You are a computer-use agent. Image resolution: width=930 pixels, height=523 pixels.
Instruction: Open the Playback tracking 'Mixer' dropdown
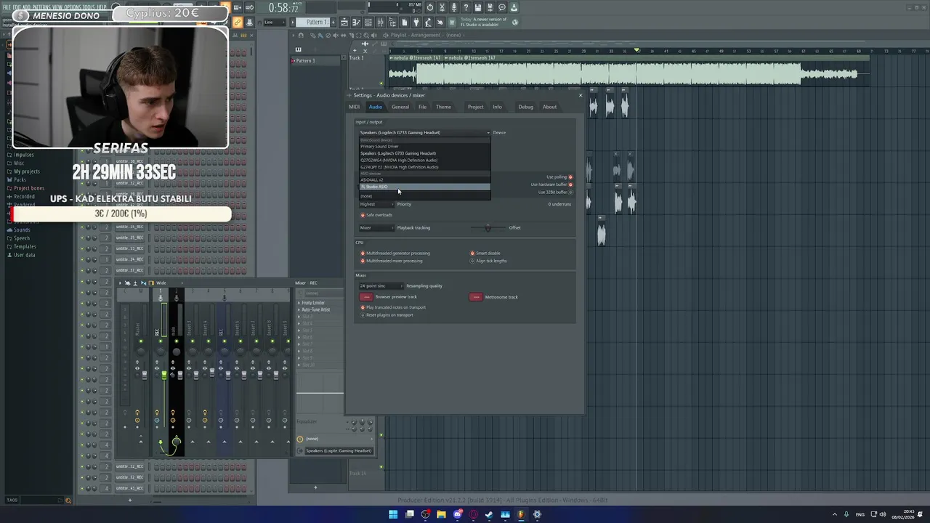(x=376, y=228)
